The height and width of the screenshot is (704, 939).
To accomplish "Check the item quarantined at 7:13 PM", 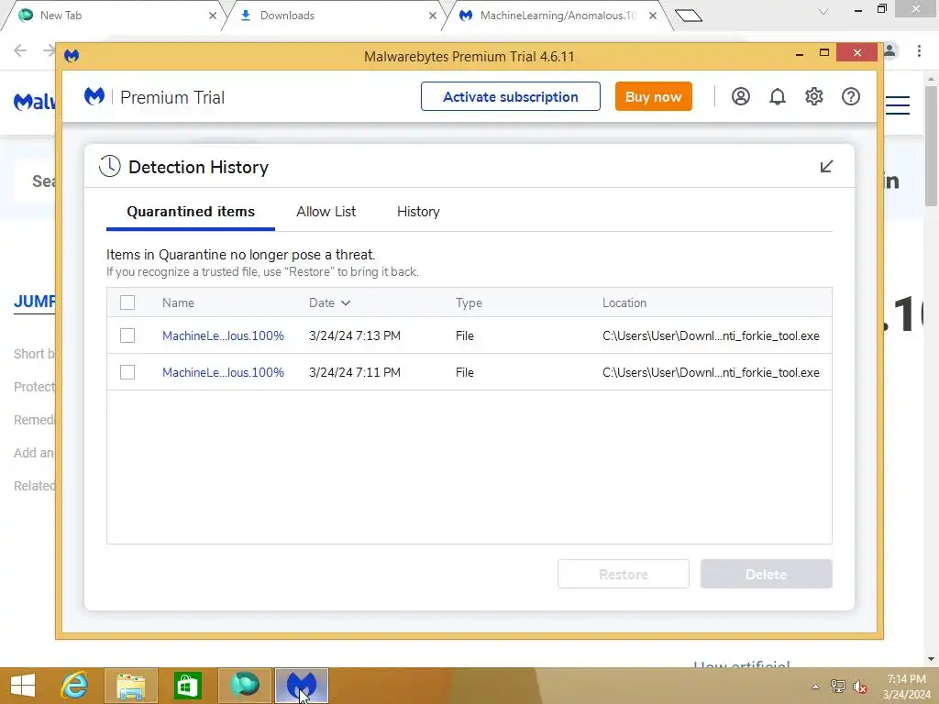I will tap(127, 335).
